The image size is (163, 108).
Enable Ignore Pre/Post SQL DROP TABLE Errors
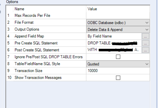coord(118,57)
